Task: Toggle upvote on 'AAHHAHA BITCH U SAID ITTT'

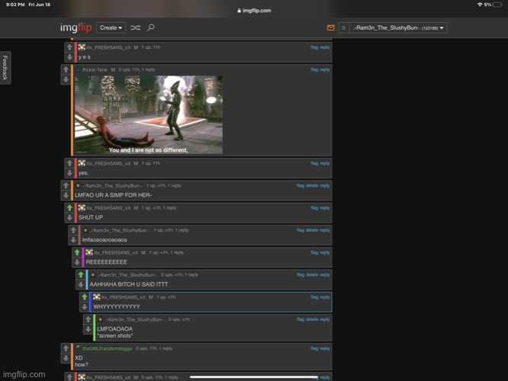Action: click(81, 275)
